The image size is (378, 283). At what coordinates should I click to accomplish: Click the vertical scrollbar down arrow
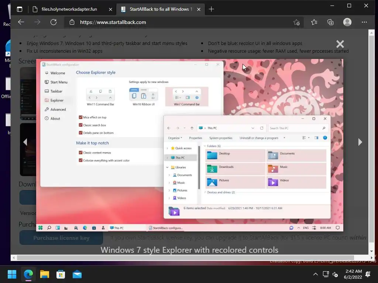(x=371, y=251)
